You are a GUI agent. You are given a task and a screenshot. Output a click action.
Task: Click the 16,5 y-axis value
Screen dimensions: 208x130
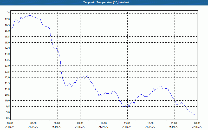[x=7, y=25]
